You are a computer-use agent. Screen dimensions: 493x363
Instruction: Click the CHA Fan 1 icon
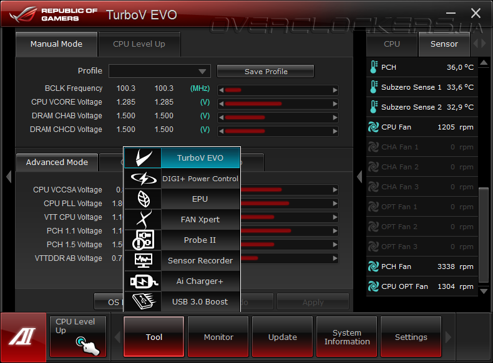point(374,147)
